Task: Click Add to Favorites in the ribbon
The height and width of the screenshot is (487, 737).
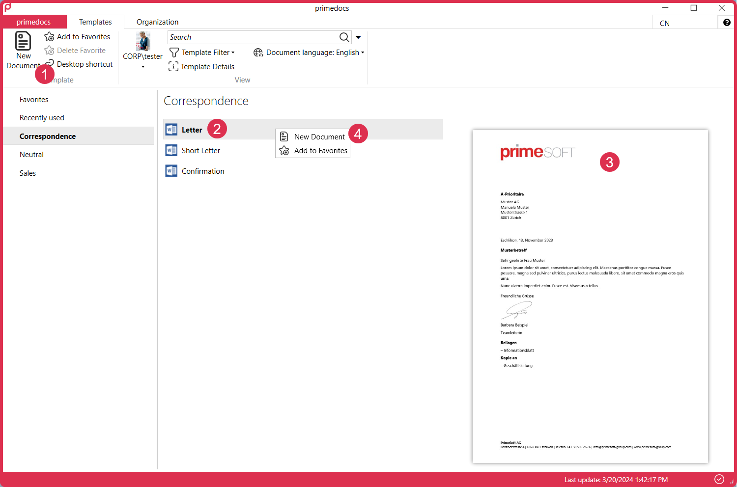Action: click(77, 37)
